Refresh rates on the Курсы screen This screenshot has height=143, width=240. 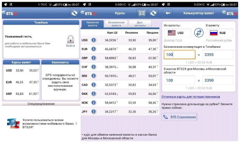click(x=153, y=13)
